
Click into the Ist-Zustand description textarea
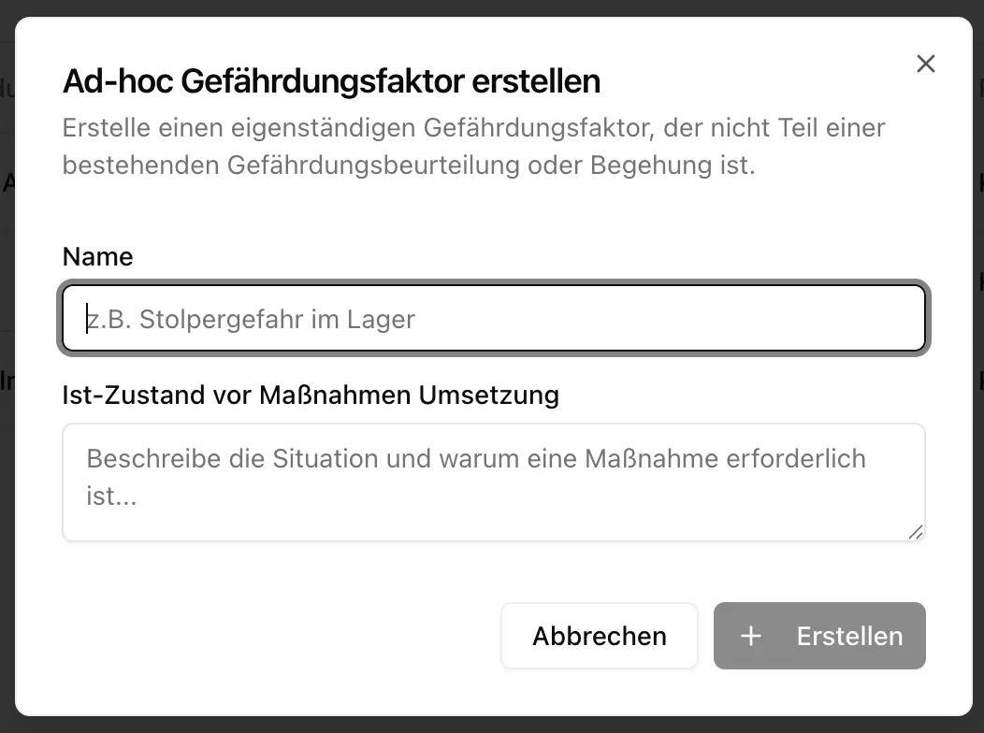tap(494, 481)
